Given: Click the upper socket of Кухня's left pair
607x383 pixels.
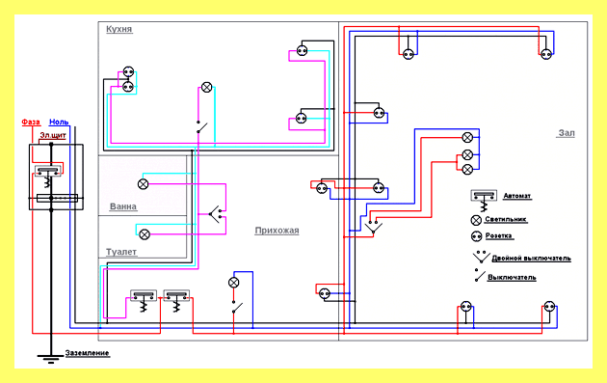Looking at the screenshot, I should 128,71.
